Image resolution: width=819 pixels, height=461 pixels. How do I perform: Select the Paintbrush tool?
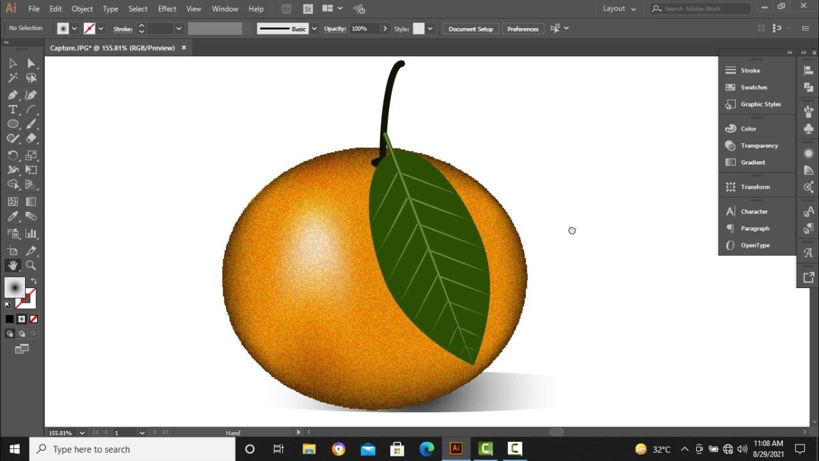[31, 124]
